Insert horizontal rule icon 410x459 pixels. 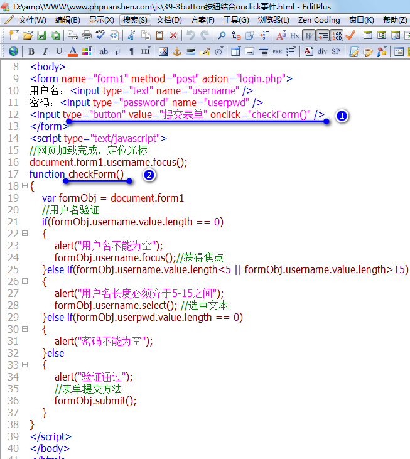(x=191, y=51)
